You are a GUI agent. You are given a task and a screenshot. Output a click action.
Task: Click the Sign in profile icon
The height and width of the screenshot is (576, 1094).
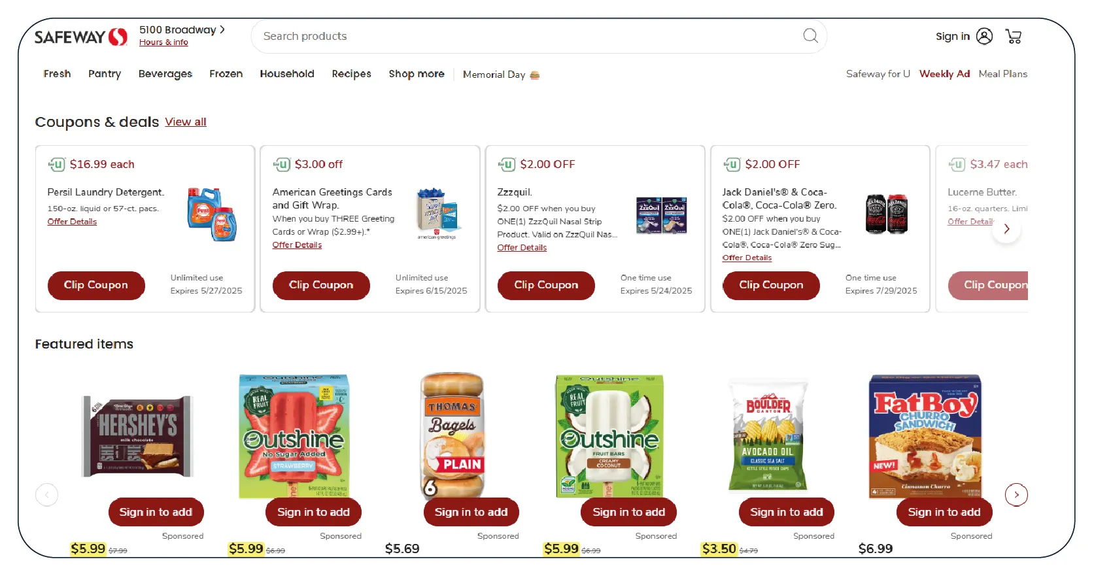click(x=984, y=37)
